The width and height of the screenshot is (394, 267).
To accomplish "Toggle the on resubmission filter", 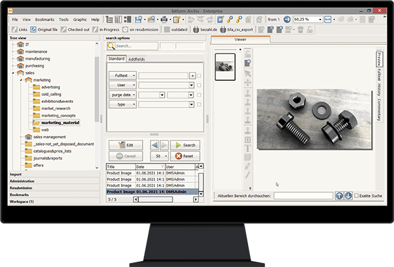I will pyautogui.click(x=140, y=30).
